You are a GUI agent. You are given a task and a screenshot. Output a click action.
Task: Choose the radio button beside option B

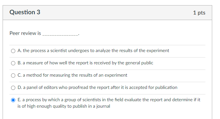(13, 63)
